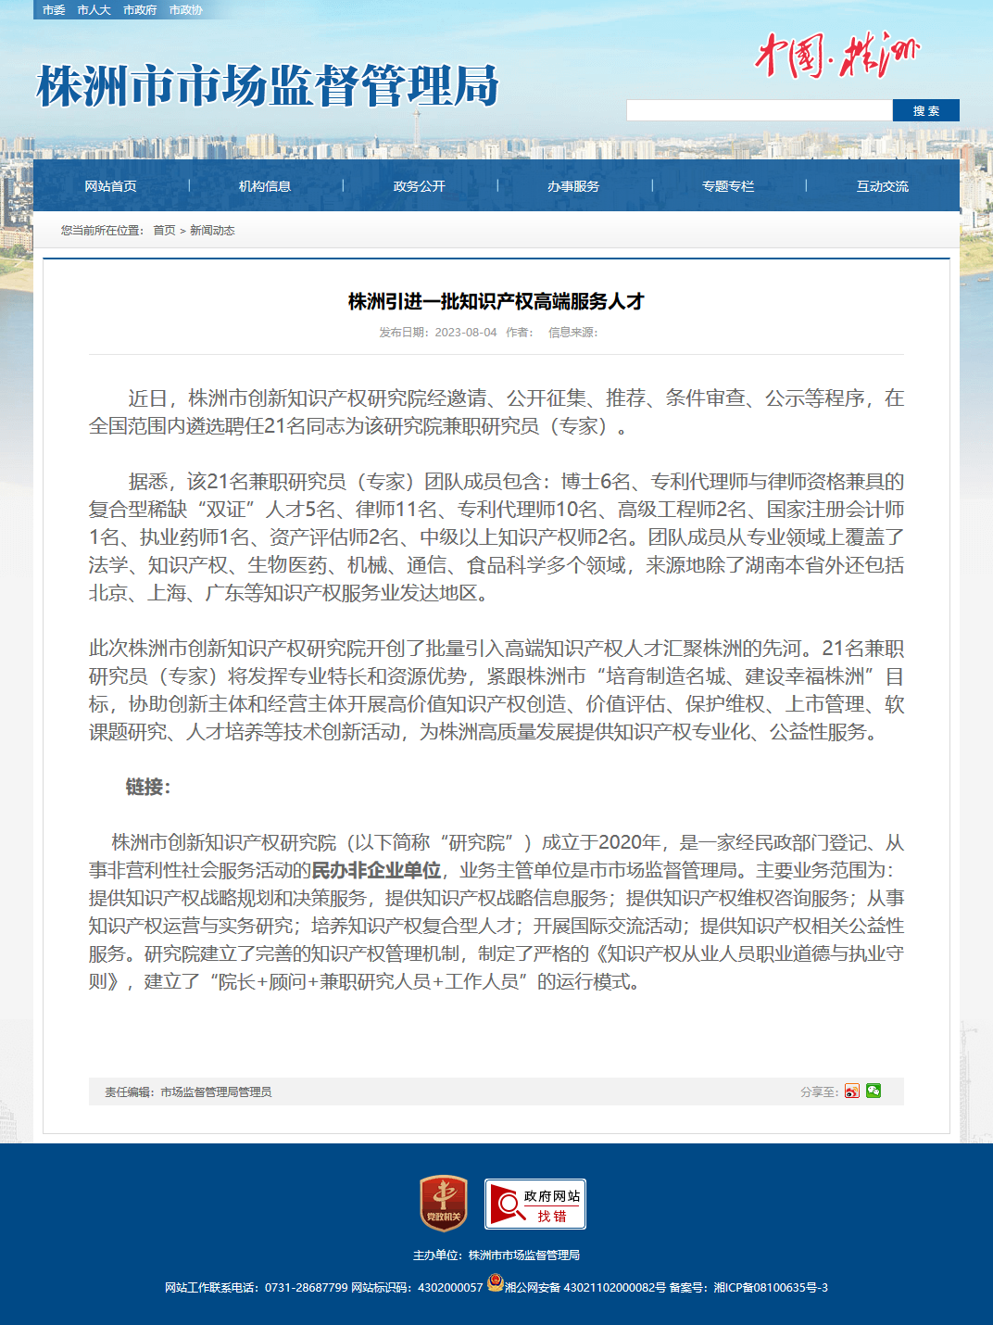Open 专题专栏 navigation item
The width and height of the screenshot is (993, 1325).
[728, 186]
